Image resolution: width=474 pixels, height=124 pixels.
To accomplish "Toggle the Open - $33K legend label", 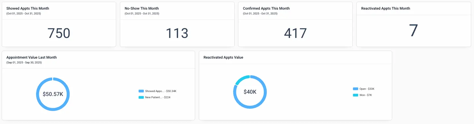I will coord(367,89).
